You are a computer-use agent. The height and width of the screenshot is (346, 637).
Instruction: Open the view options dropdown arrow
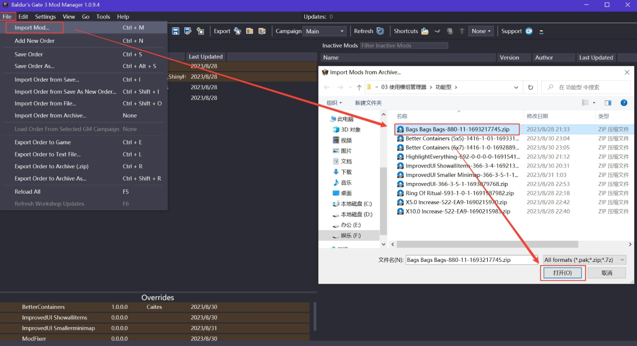click(594, 103)
